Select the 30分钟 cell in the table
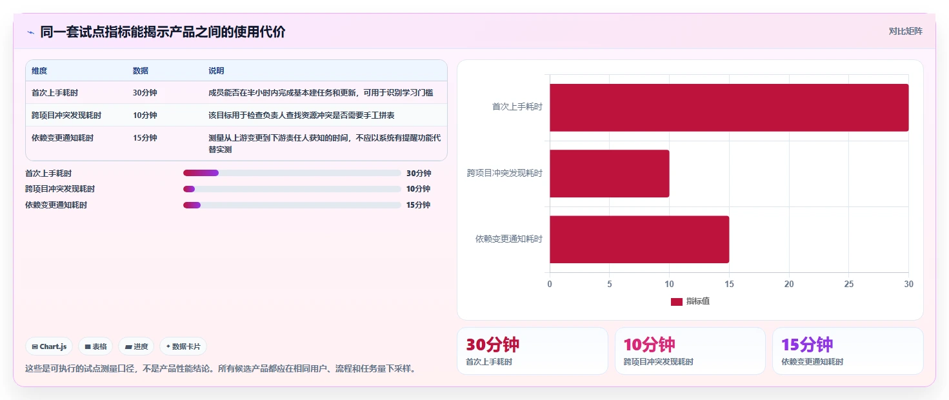This screenshot has height=400, width=949. 145,93
